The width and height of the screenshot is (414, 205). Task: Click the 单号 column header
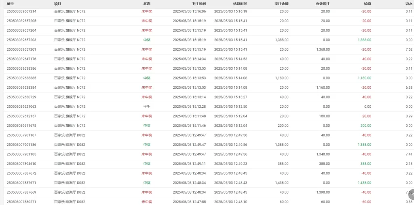(10, 4)
